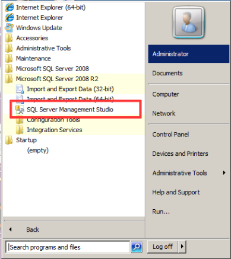Image resolution: width=231 pixels, height=259 pixels.
Task: Expand Administrative Tools submenu arrow
Action: point(224,173)
